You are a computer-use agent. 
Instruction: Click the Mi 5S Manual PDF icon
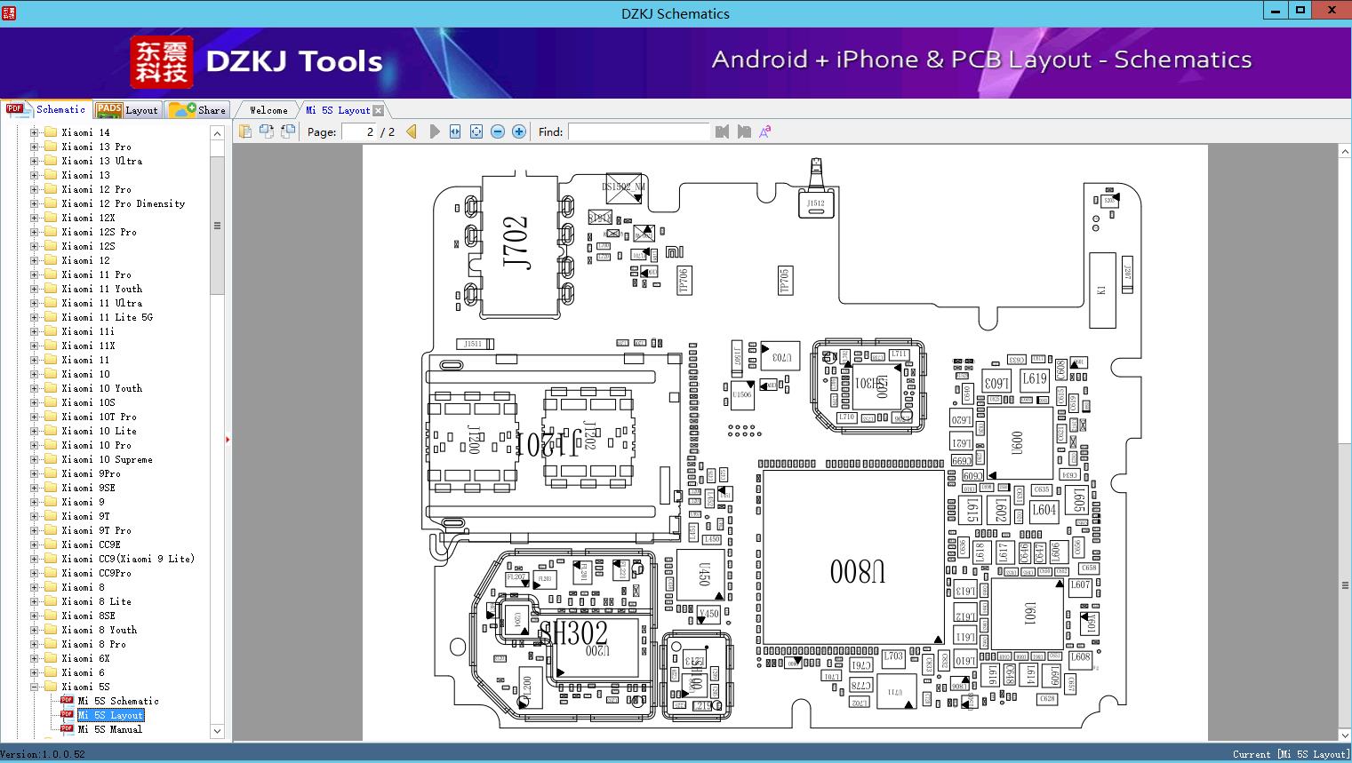[67, 729]
